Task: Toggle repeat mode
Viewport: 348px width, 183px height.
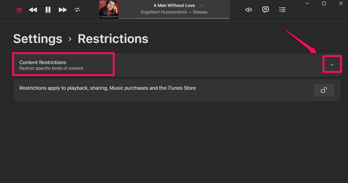Action: [x=77, y=10]
